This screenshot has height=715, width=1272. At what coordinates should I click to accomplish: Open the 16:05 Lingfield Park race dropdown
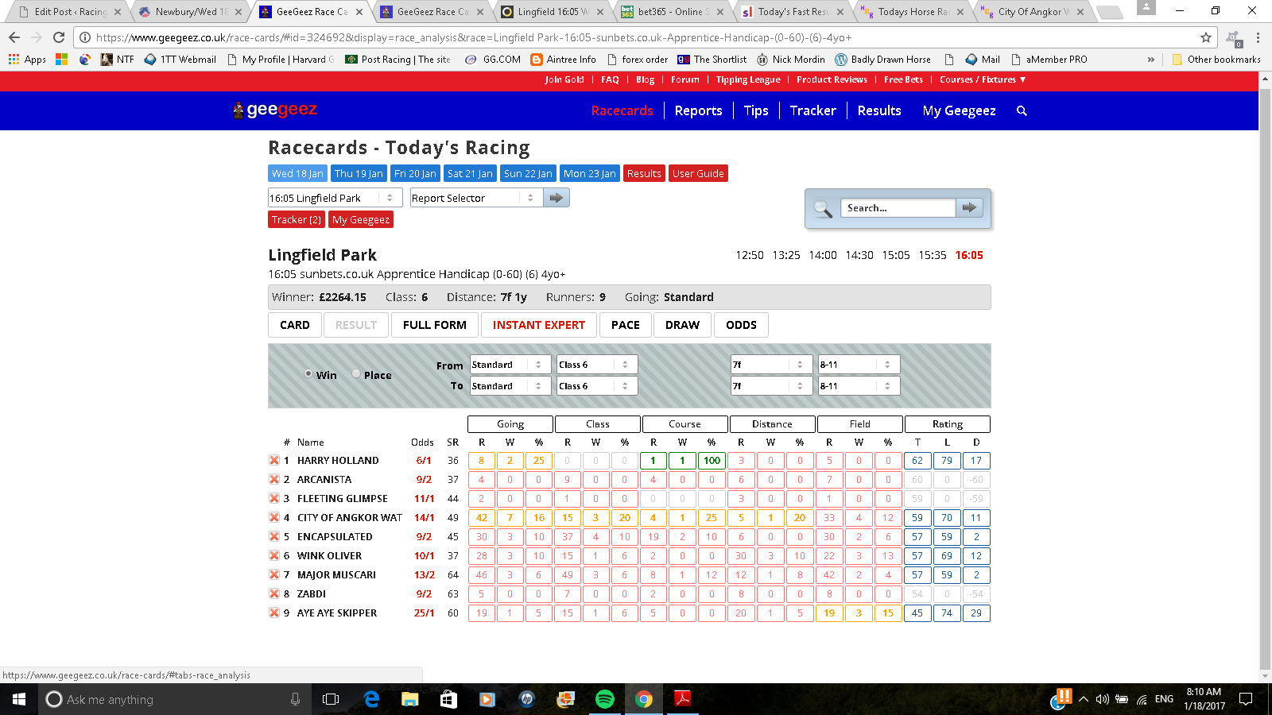click(335, 198)
